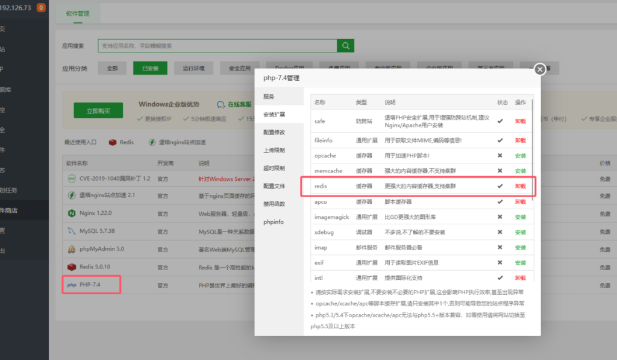
Task: Install the memcache extension
Action: coord(520,171)
